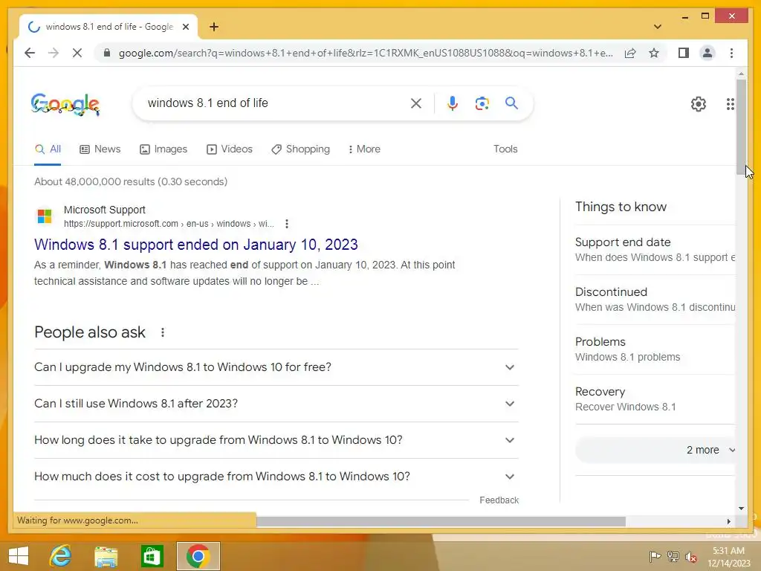761x571 pixels.
Task: Start voice search with microphone
Action: pyautogui.click(x=453, y=103)
